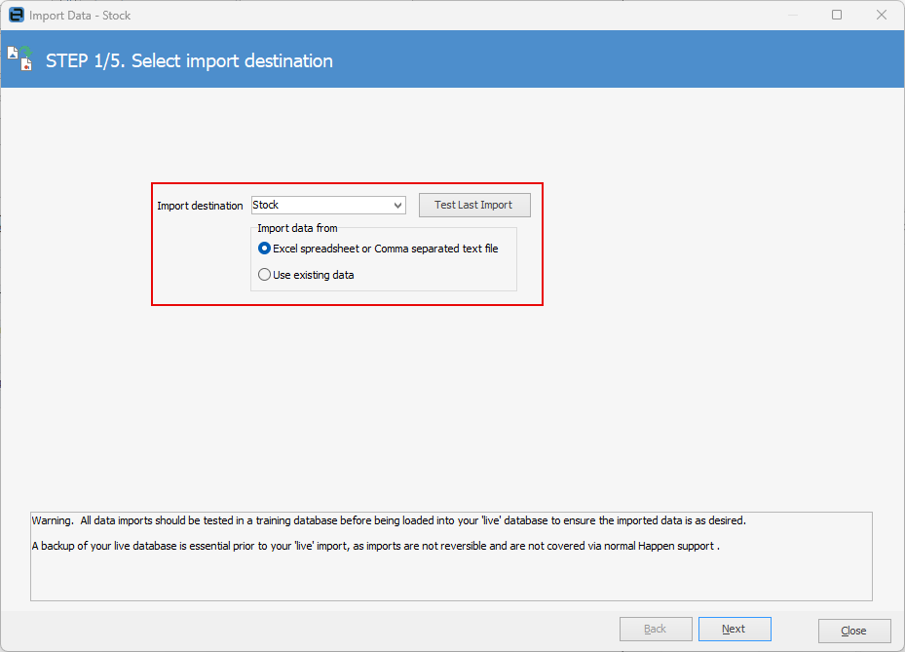Click the Use existing data label text

coord(314,275)
